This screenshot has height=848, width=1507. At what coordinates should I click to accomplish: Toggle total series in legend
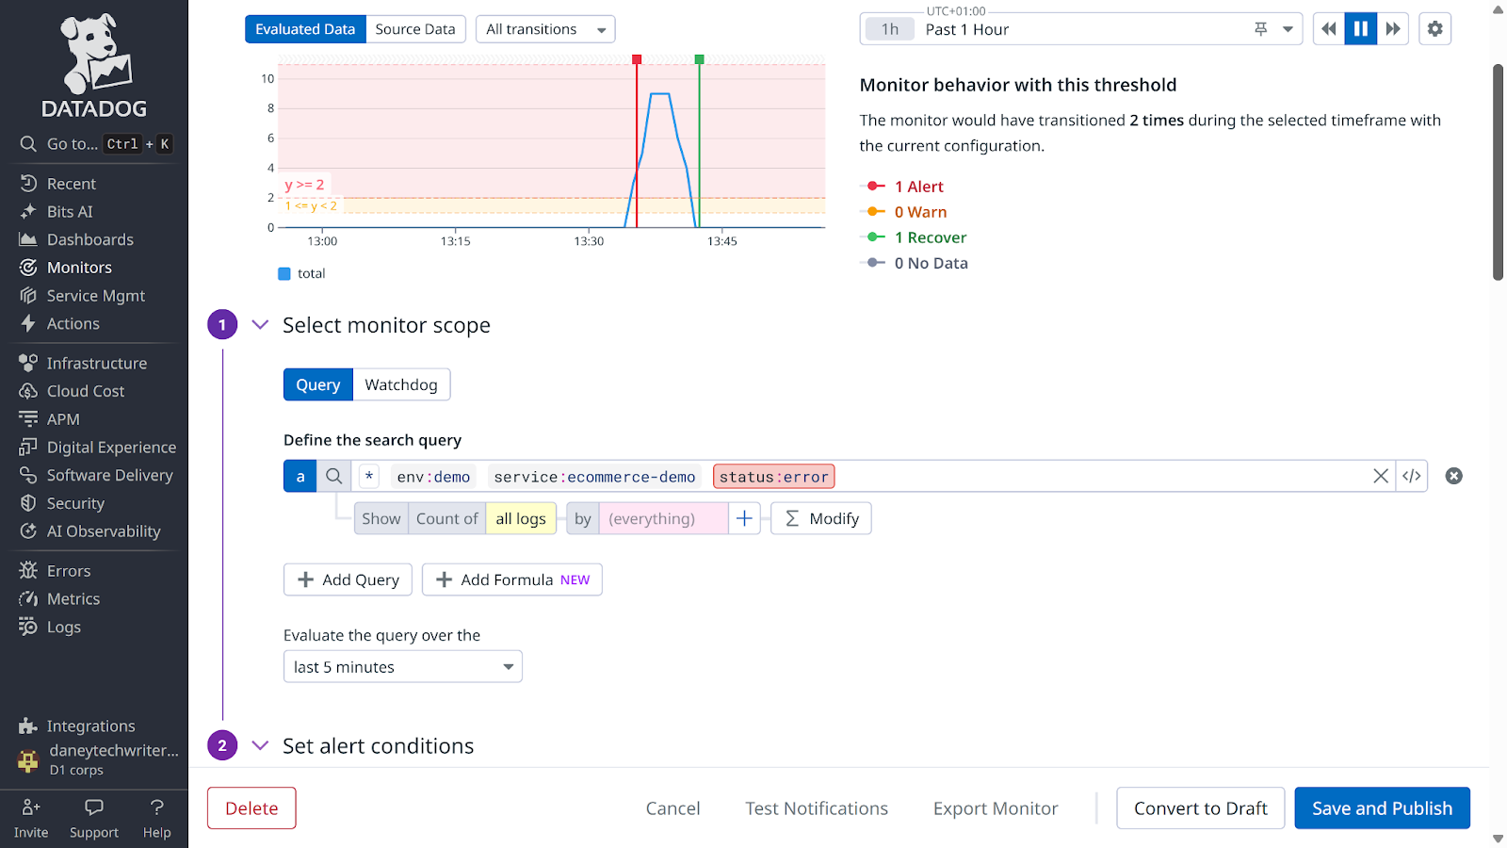[x=301, y=273]
